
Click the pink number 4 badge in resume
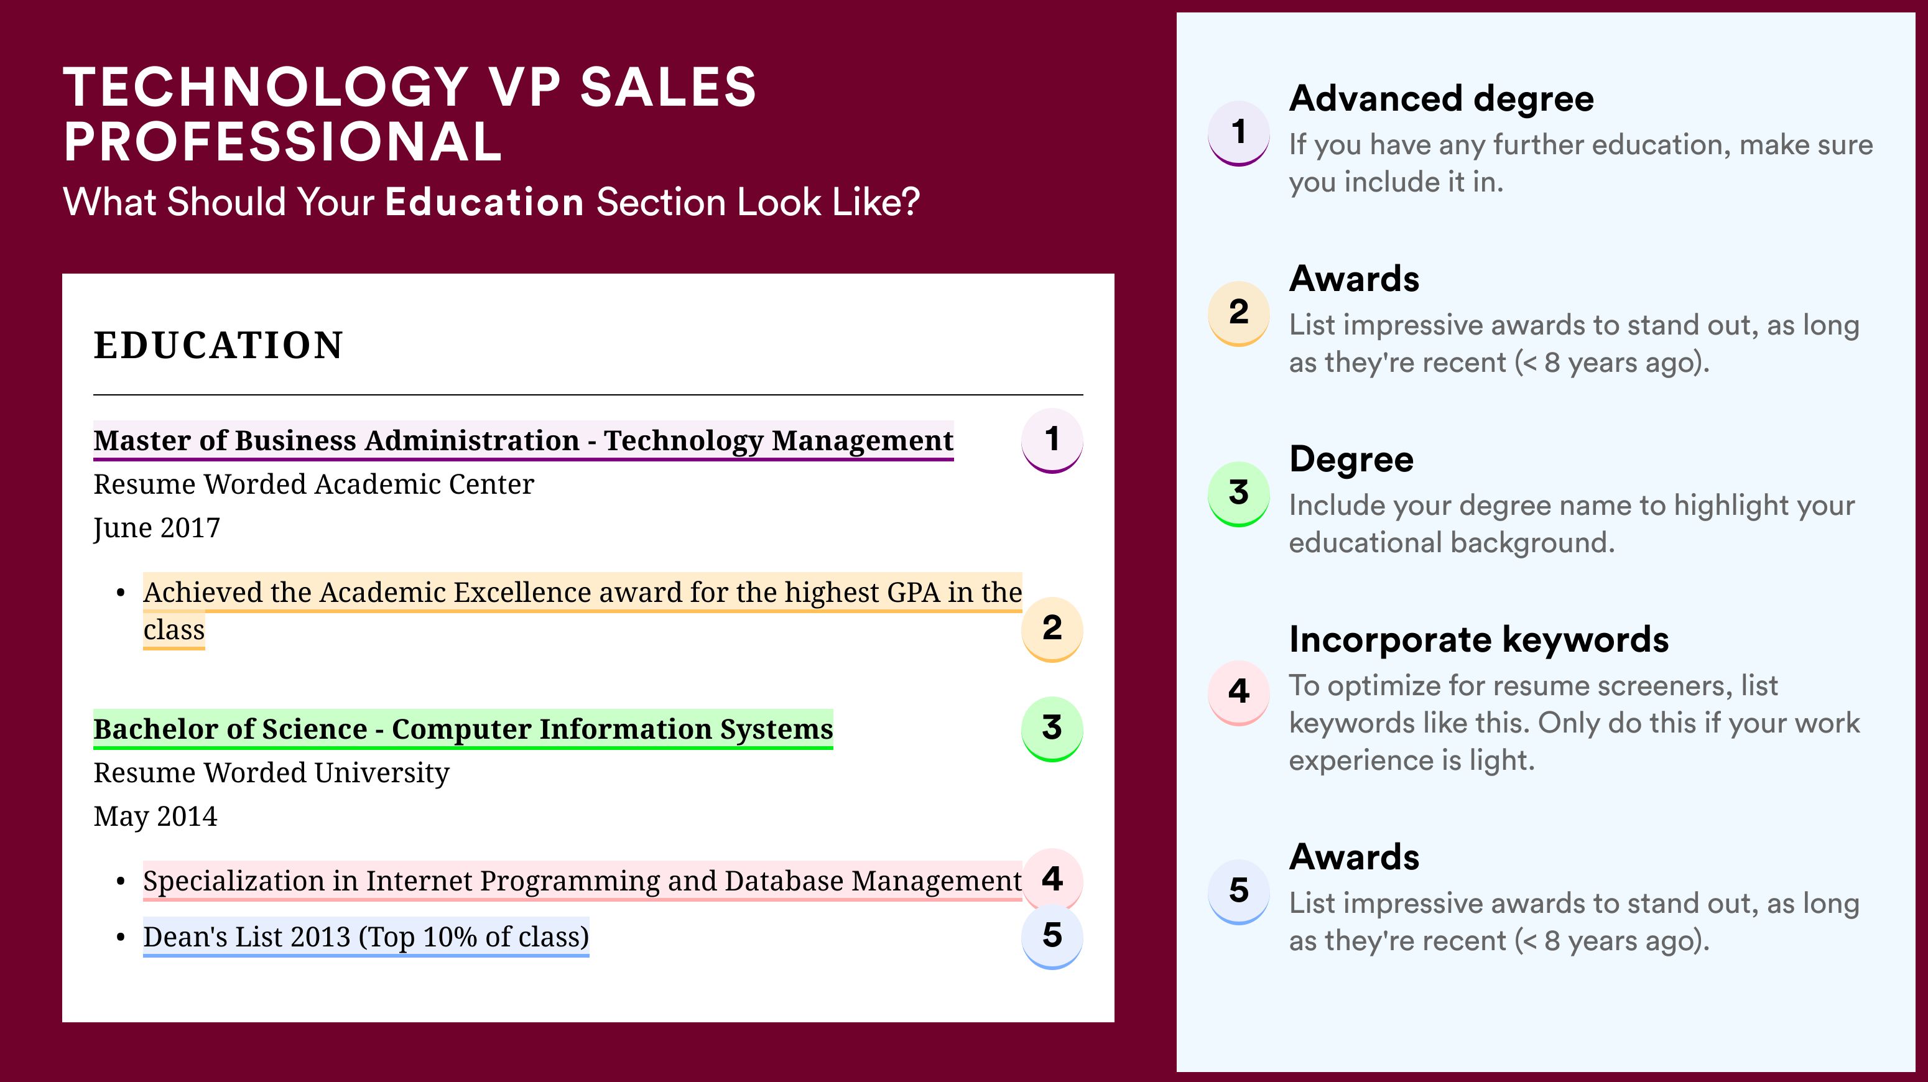1052,880
